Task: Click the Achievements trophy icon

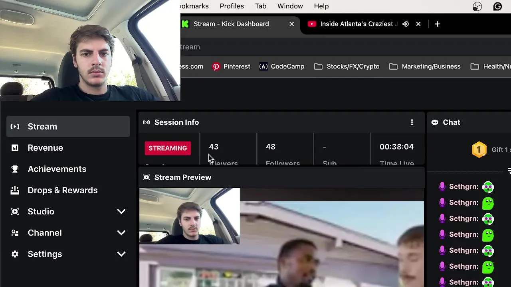Action: (15, 169)
